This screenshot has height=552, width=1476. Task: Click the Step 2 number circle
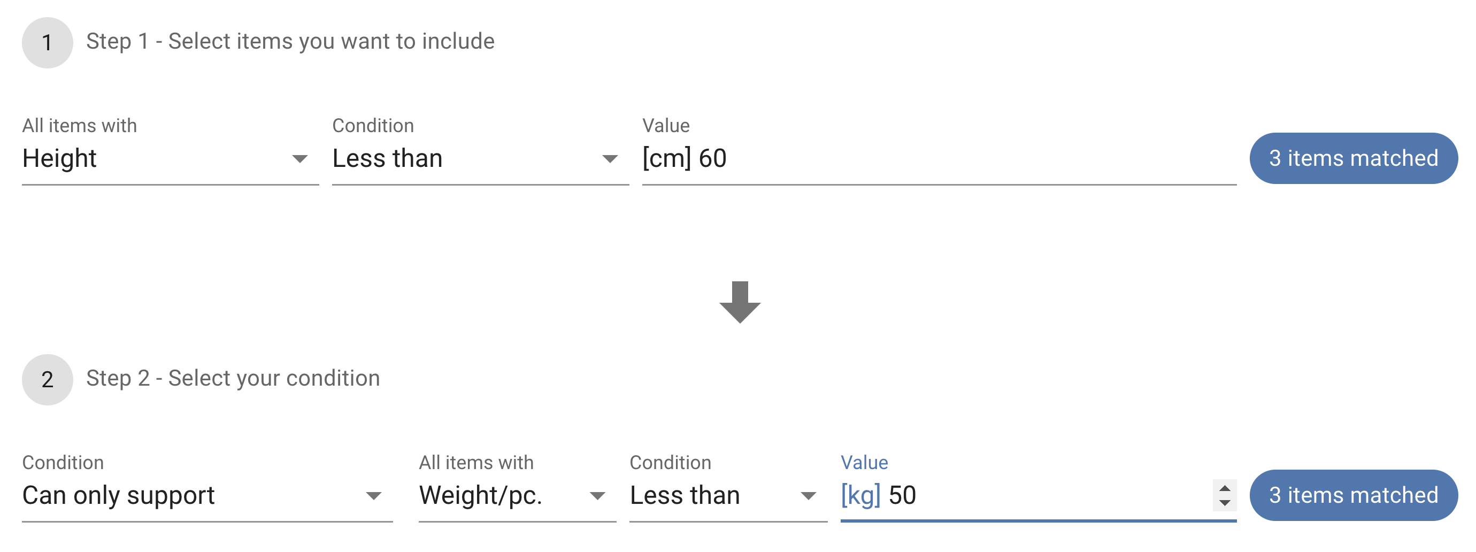point(47,379)
